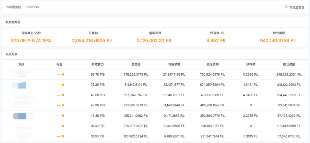Viewport: 310px width, 143px height.
Task: Click the 总奖励 column header in the node list
Action: [136, 64]
